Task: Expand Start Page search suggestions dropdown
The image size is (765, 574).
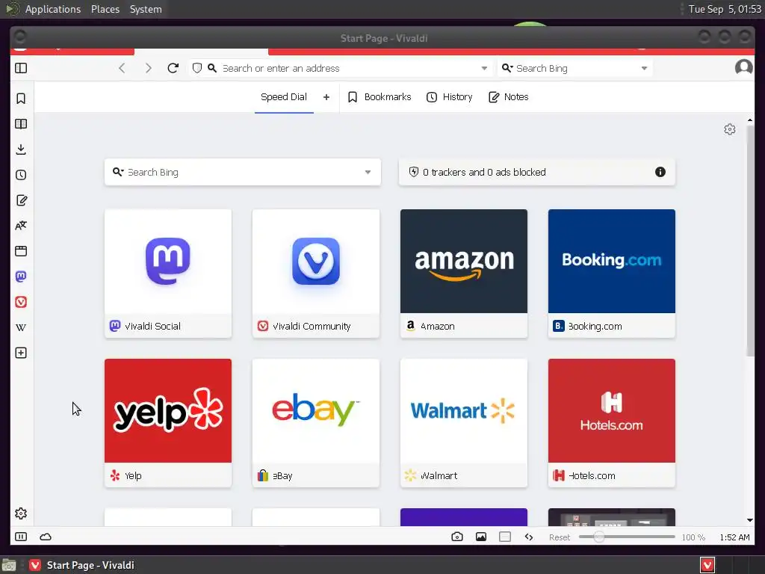Action: tap(368, 173)
